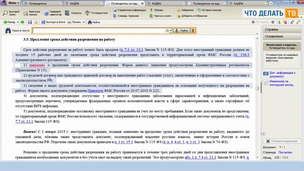Launch Правовой навигатор tool
Screen dimensions: 304x171
[x=53, y=13]
